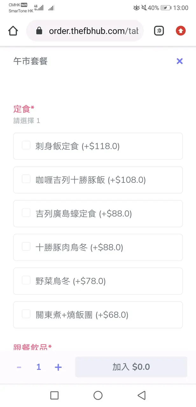Decrease quantity with the minus button

pos(19,367)
